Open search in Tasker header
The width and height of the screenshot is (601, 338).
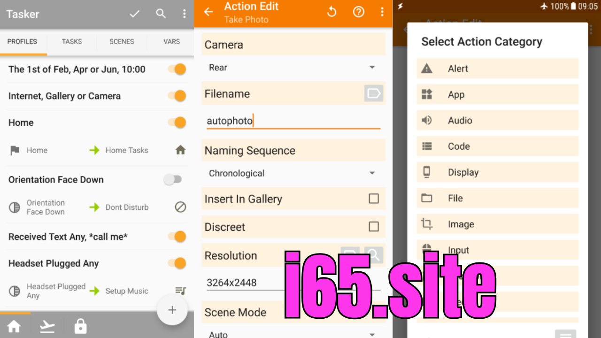161,14
